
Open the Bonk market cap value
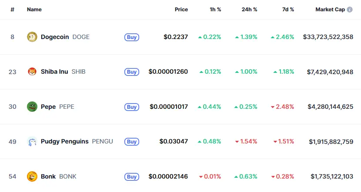pyautogui.click(x=332, y=176)
